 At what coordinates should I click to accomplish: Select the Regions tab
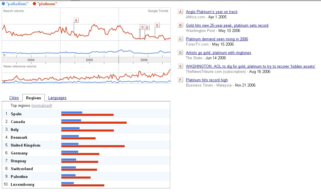pyautogui.click(x=33, y=98)
